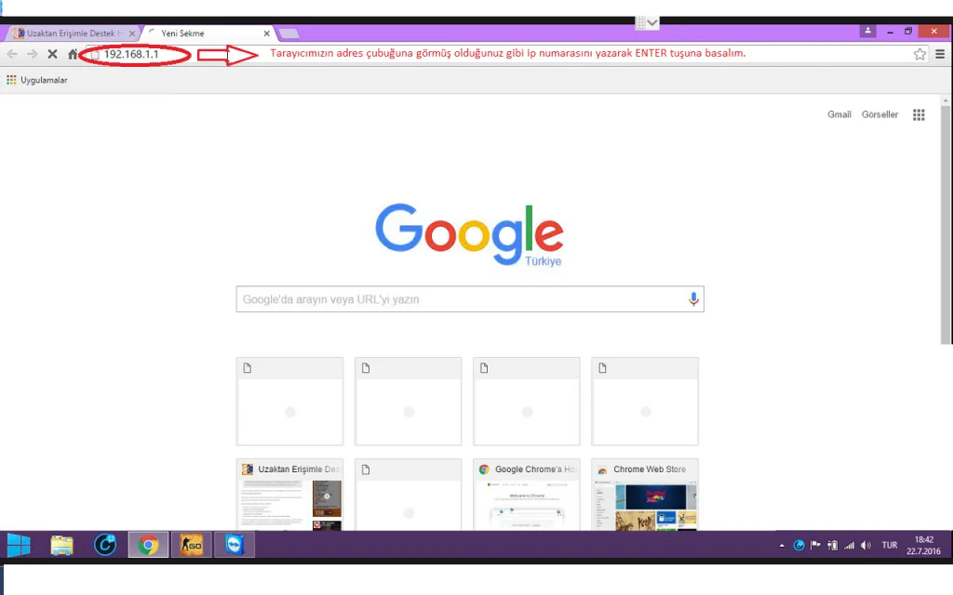Close the Yeni Sekme tab
Image resolution: width=953 pixels, height=595 pixels.
pyautogui.click(x=267, y=33)
